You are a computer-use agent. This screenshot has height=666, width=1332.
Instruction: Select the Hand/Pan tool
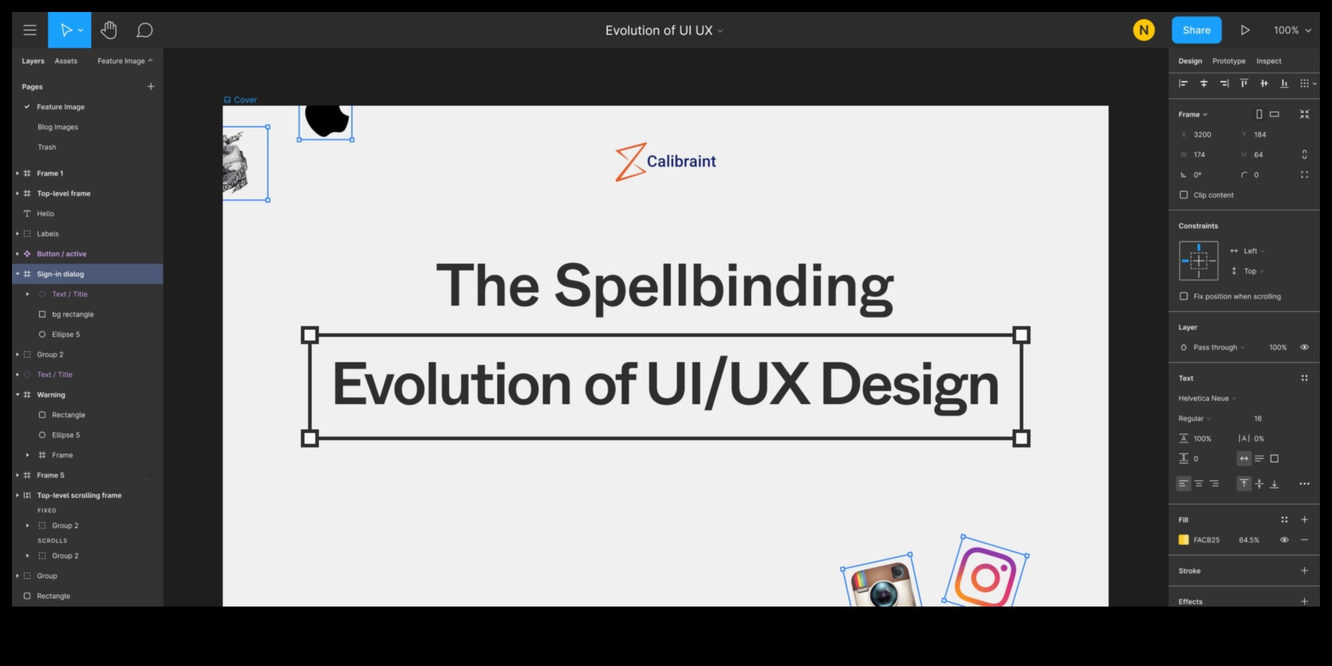click(x=109, y=30)
